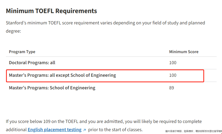Click the right edge of the red highlight box
The height and width of the screenshot is (134, 222).
pyautogui.click(x=204, y=75)
